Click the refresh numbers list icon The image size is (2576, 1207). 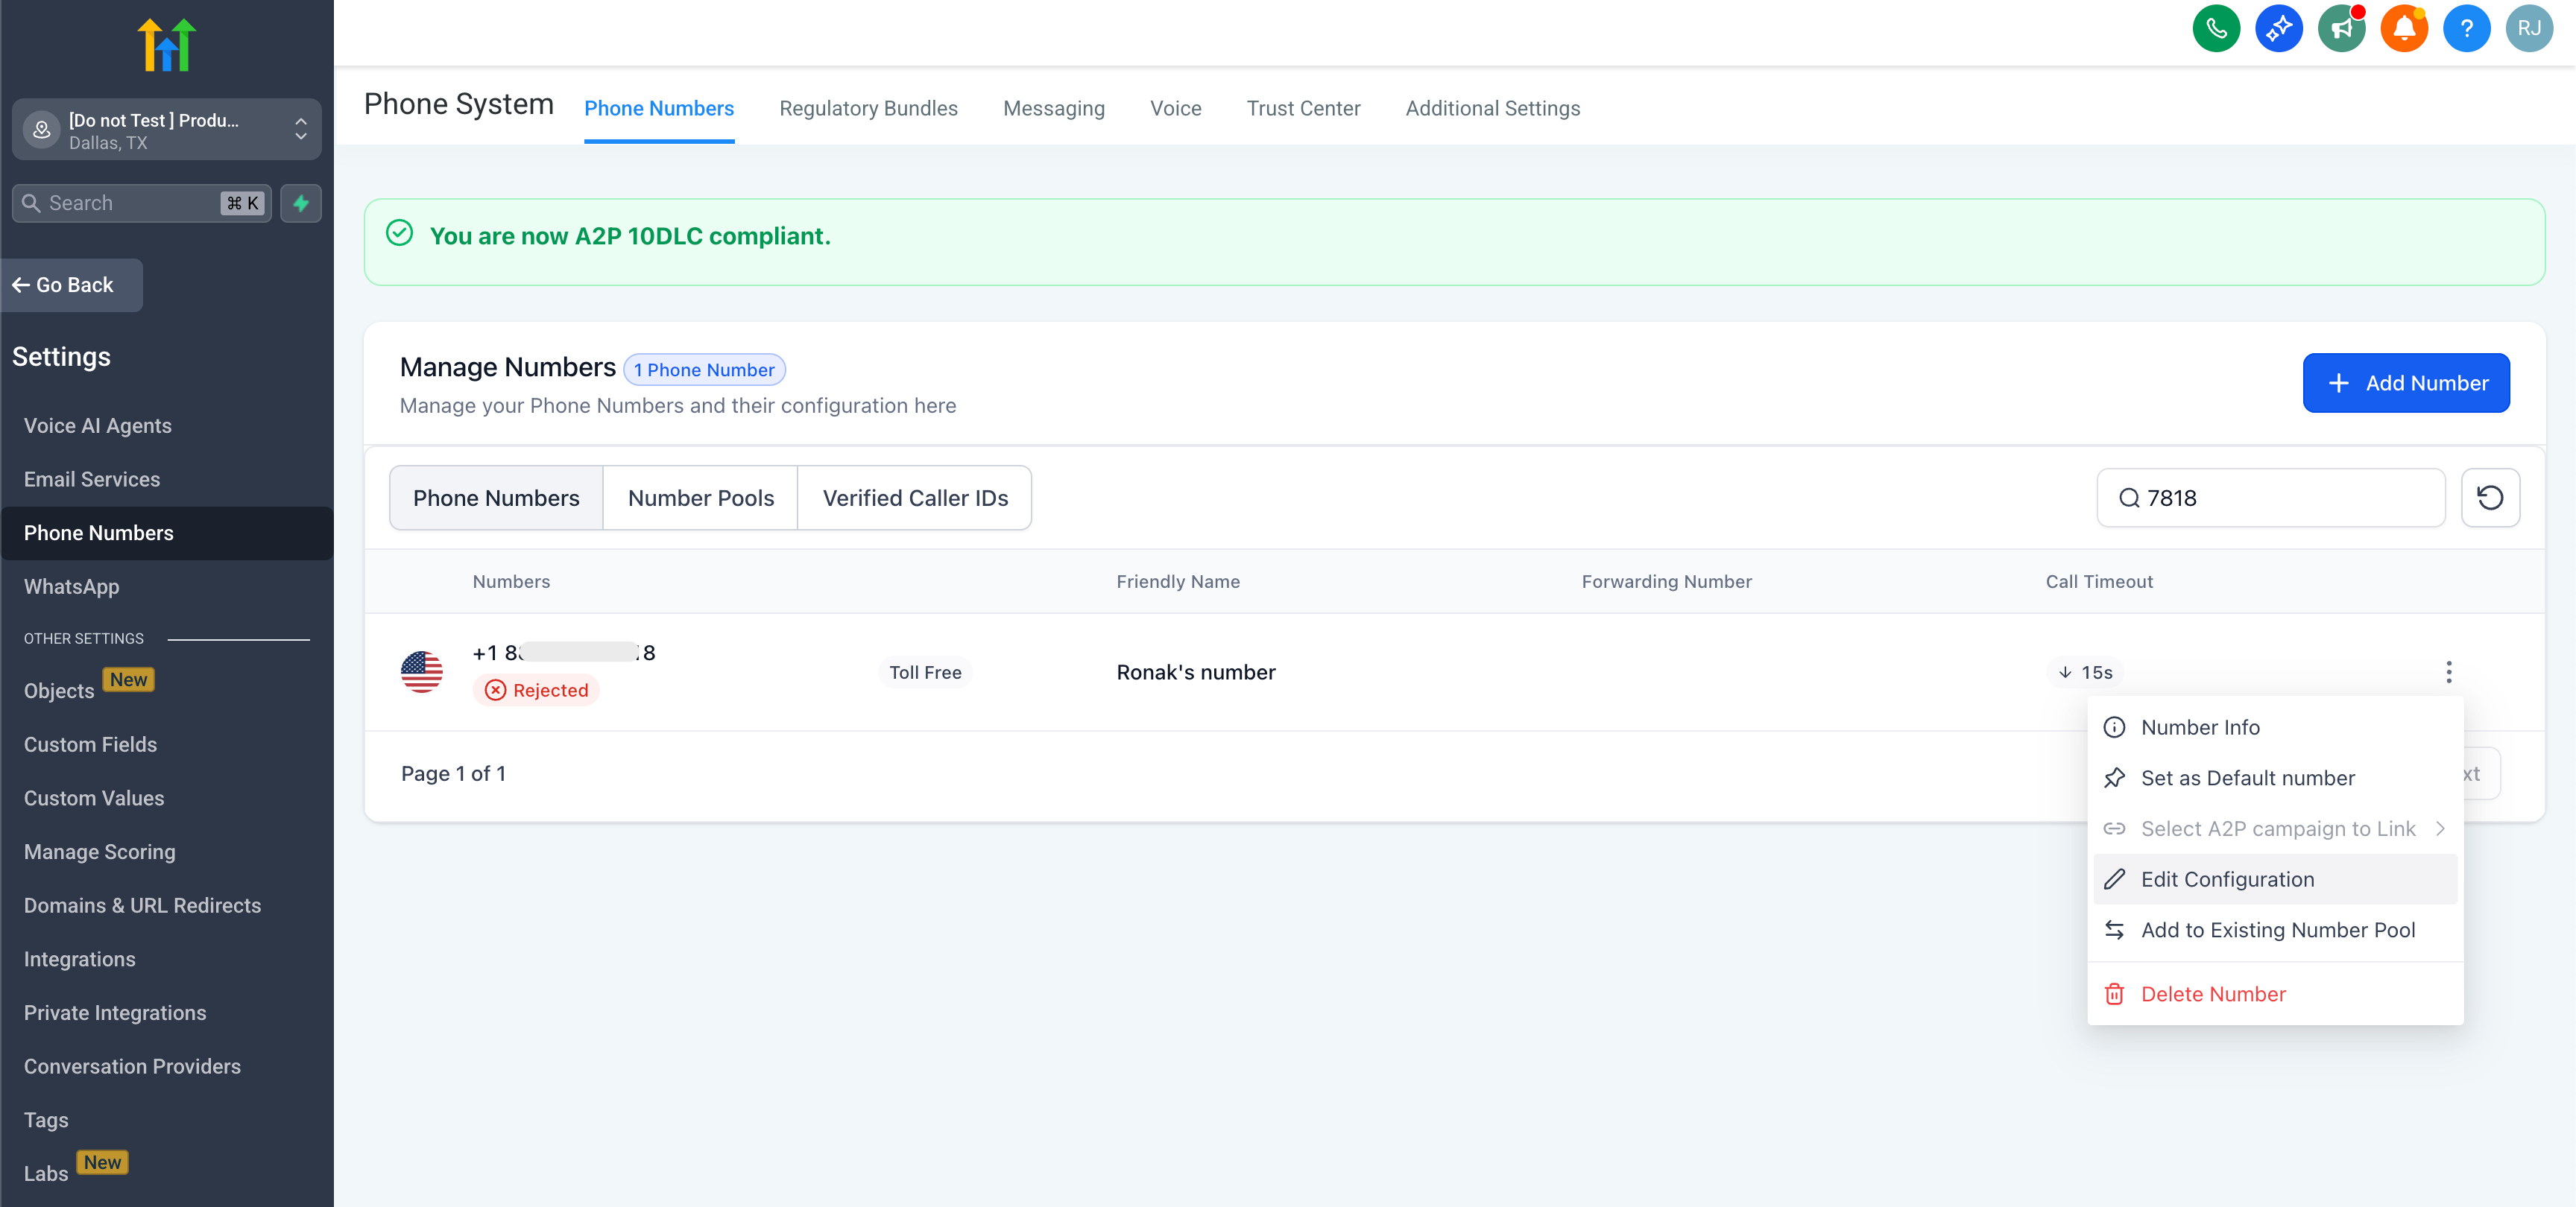coord(2489,498)
